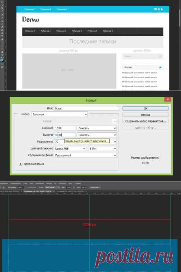This screenshot has height=272, width=181.
Task: Click the Страница 1 link in the mockup
Action: click(30, 9)
